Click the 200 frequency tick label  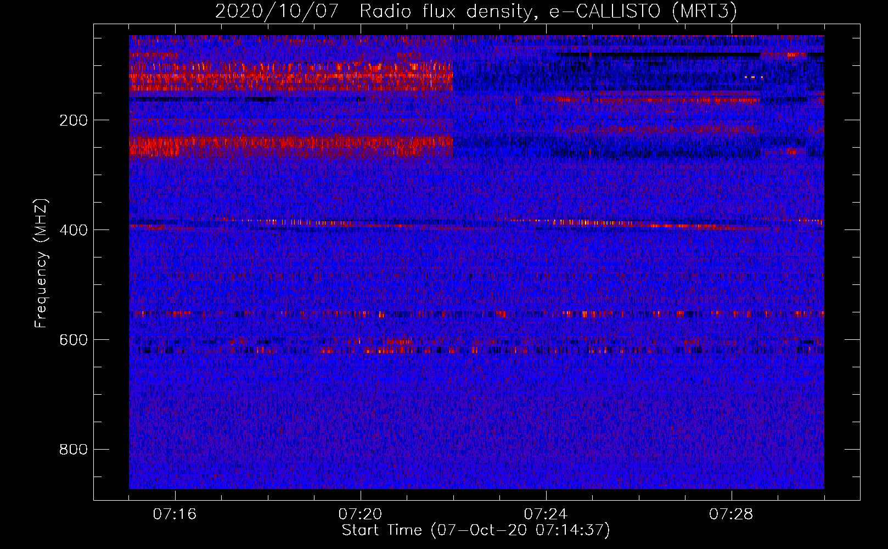point(74,120)
